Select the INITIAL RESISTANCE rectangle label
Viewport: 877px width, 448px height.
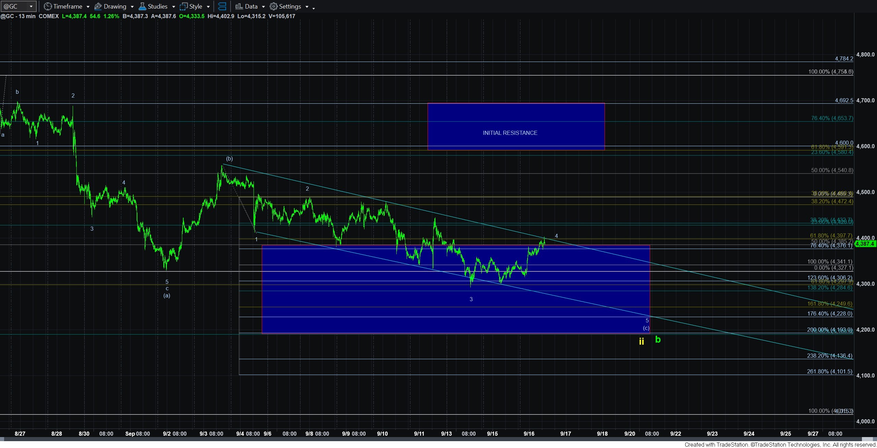point(510,133)
